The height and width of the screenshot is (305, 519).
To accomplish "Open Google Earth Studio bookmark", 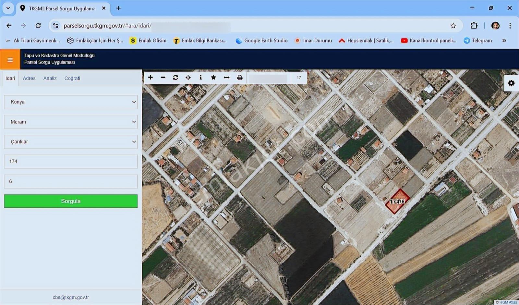I will pyautogui.click(x=261, y=41).
